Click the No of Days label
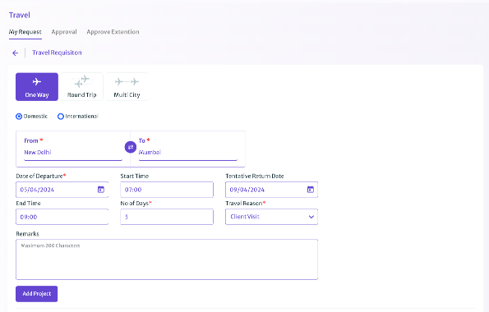489x312 pixels. [136, 204]
